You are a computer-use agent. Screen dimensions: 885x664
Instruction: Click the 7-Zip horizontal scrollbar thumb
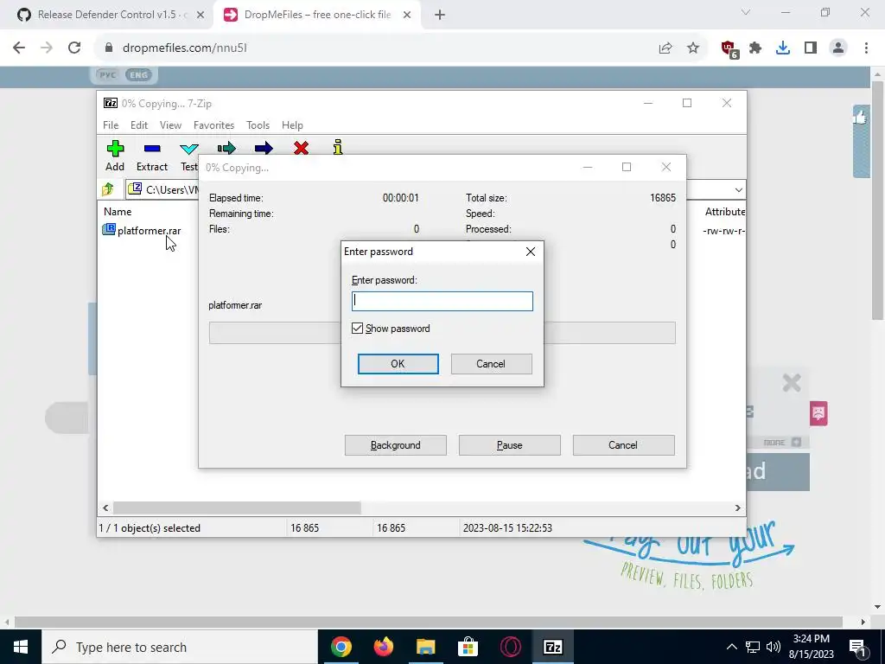(237, 508)
